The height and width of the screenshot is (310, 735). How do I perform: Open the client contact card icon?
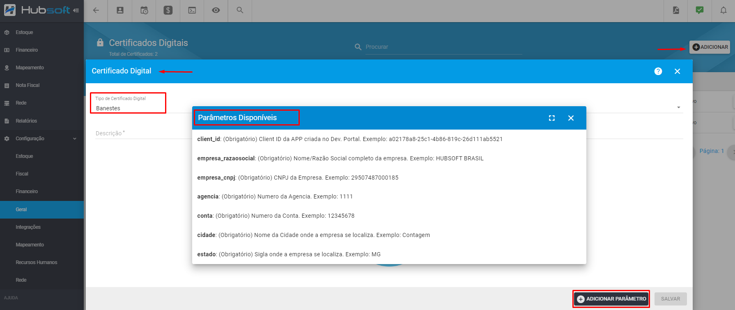click(120, 10)
